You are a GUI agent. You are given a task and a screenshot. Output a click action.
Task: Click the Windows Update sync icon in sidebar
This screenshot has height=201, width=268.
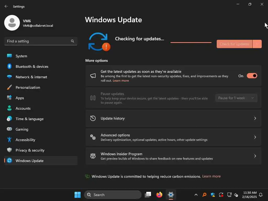9,160
